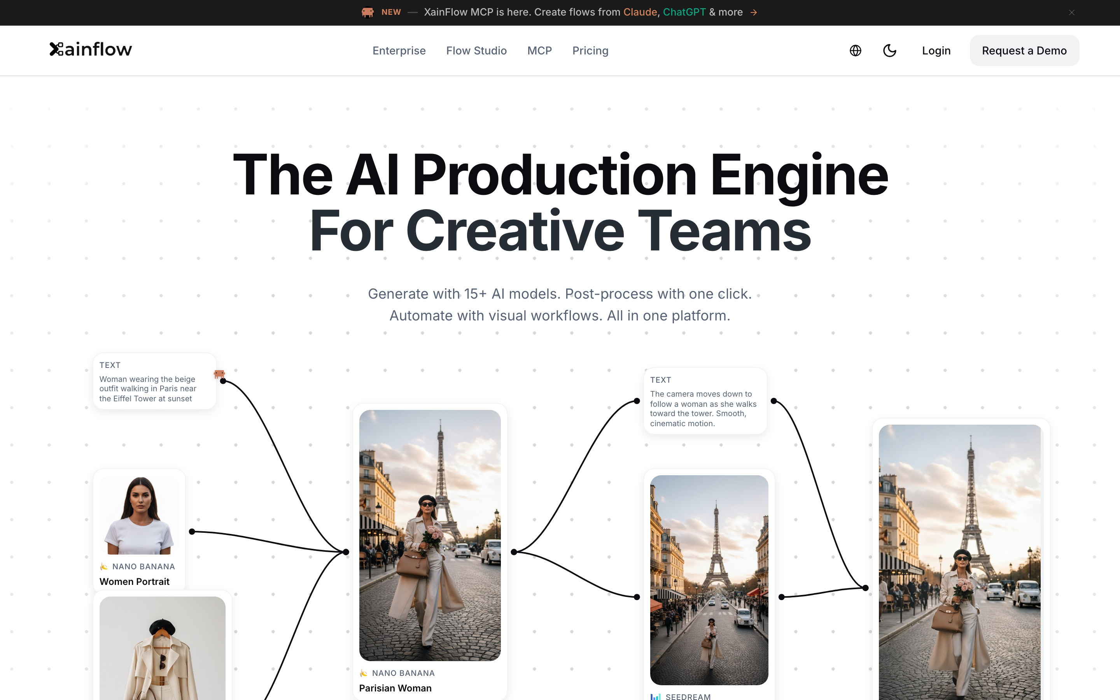The image size is (1120, 700).
Task: Click the Claude link in banner
Action: click(640, 12)
